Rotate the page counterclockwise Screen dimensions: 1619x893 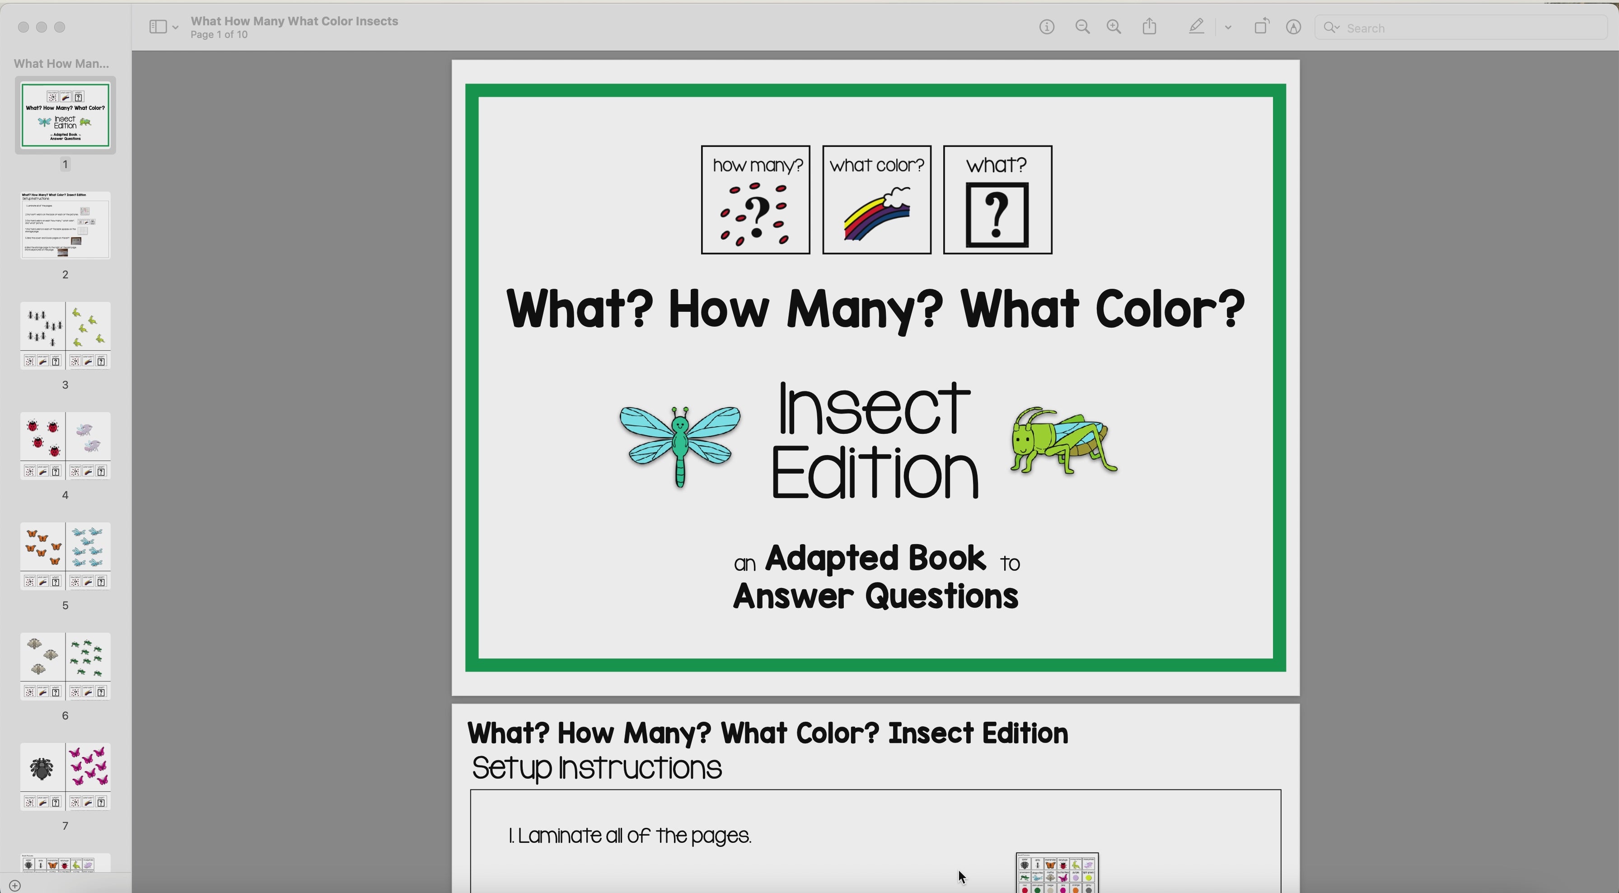tap(1261, 26)
